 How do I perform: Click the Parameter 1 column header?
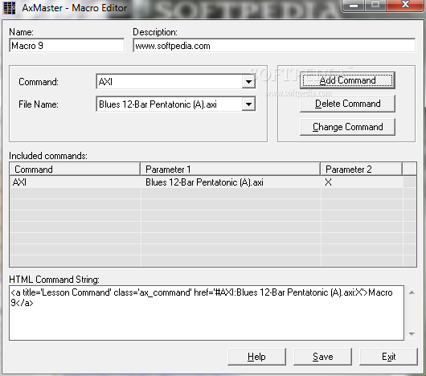(x=231, y=170)
